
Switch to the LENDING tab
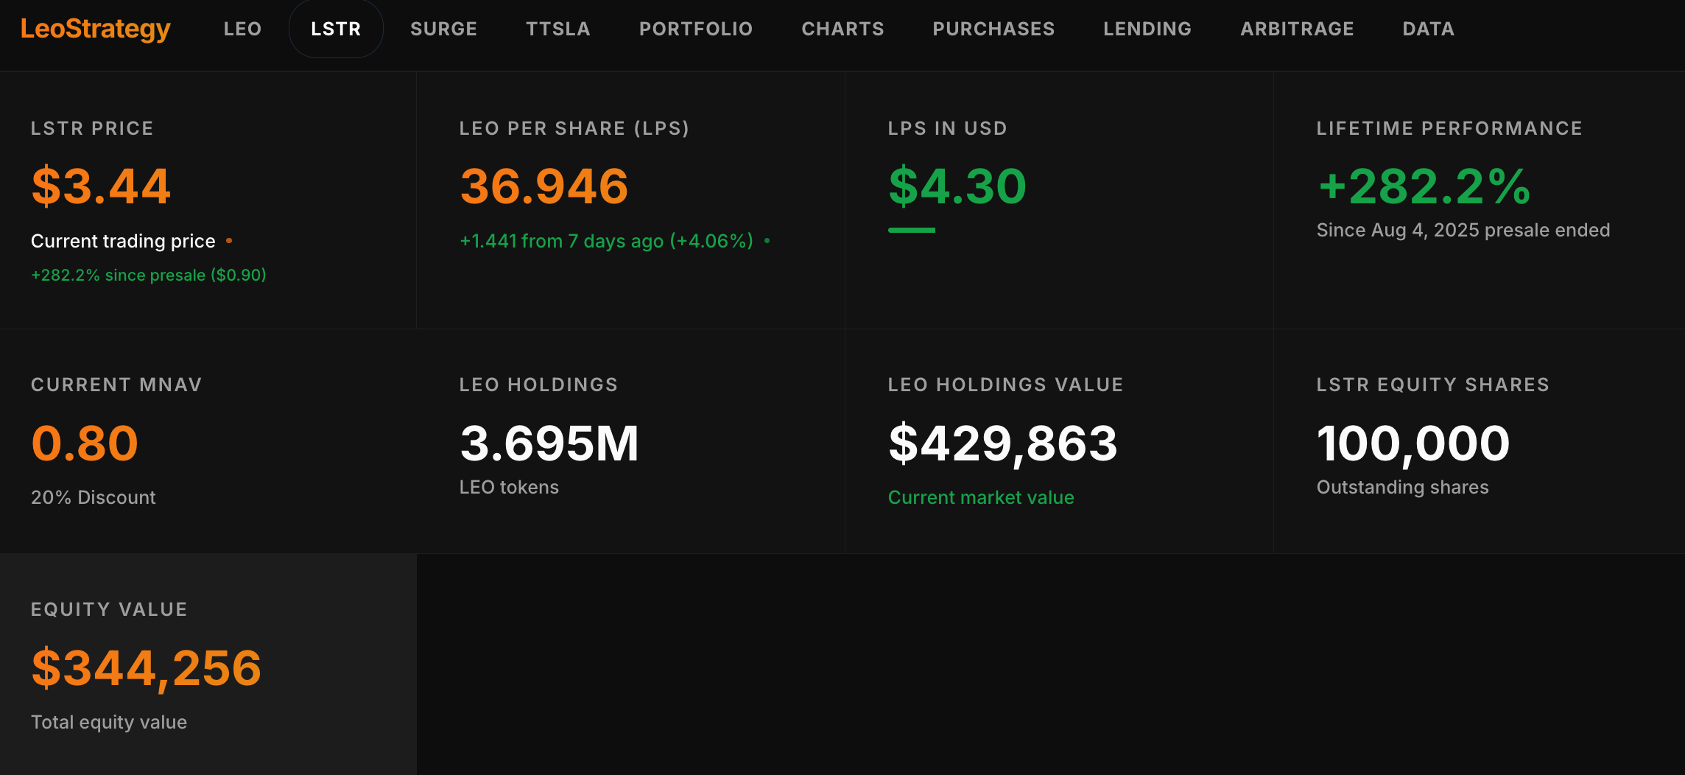pos(1147,29)
